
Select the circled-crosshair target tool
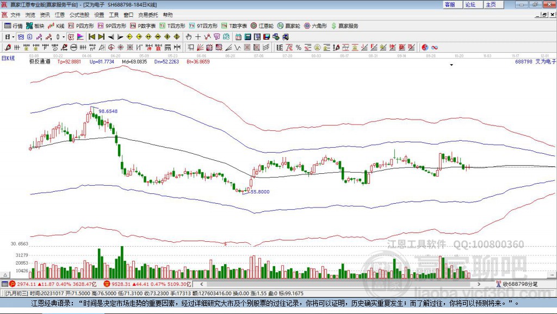pyautogui.click(x=111, y=48)
